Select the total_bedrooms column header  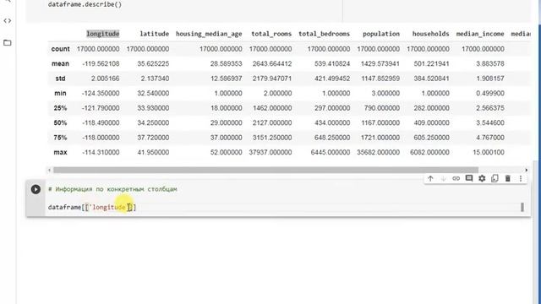324,34
